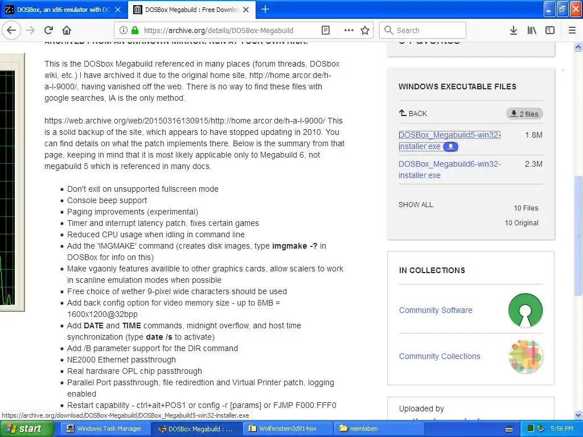Viewport: 583px width, 437px height.
Task: Click BACK in the executable files panel
Action: (x=413, y=113)
